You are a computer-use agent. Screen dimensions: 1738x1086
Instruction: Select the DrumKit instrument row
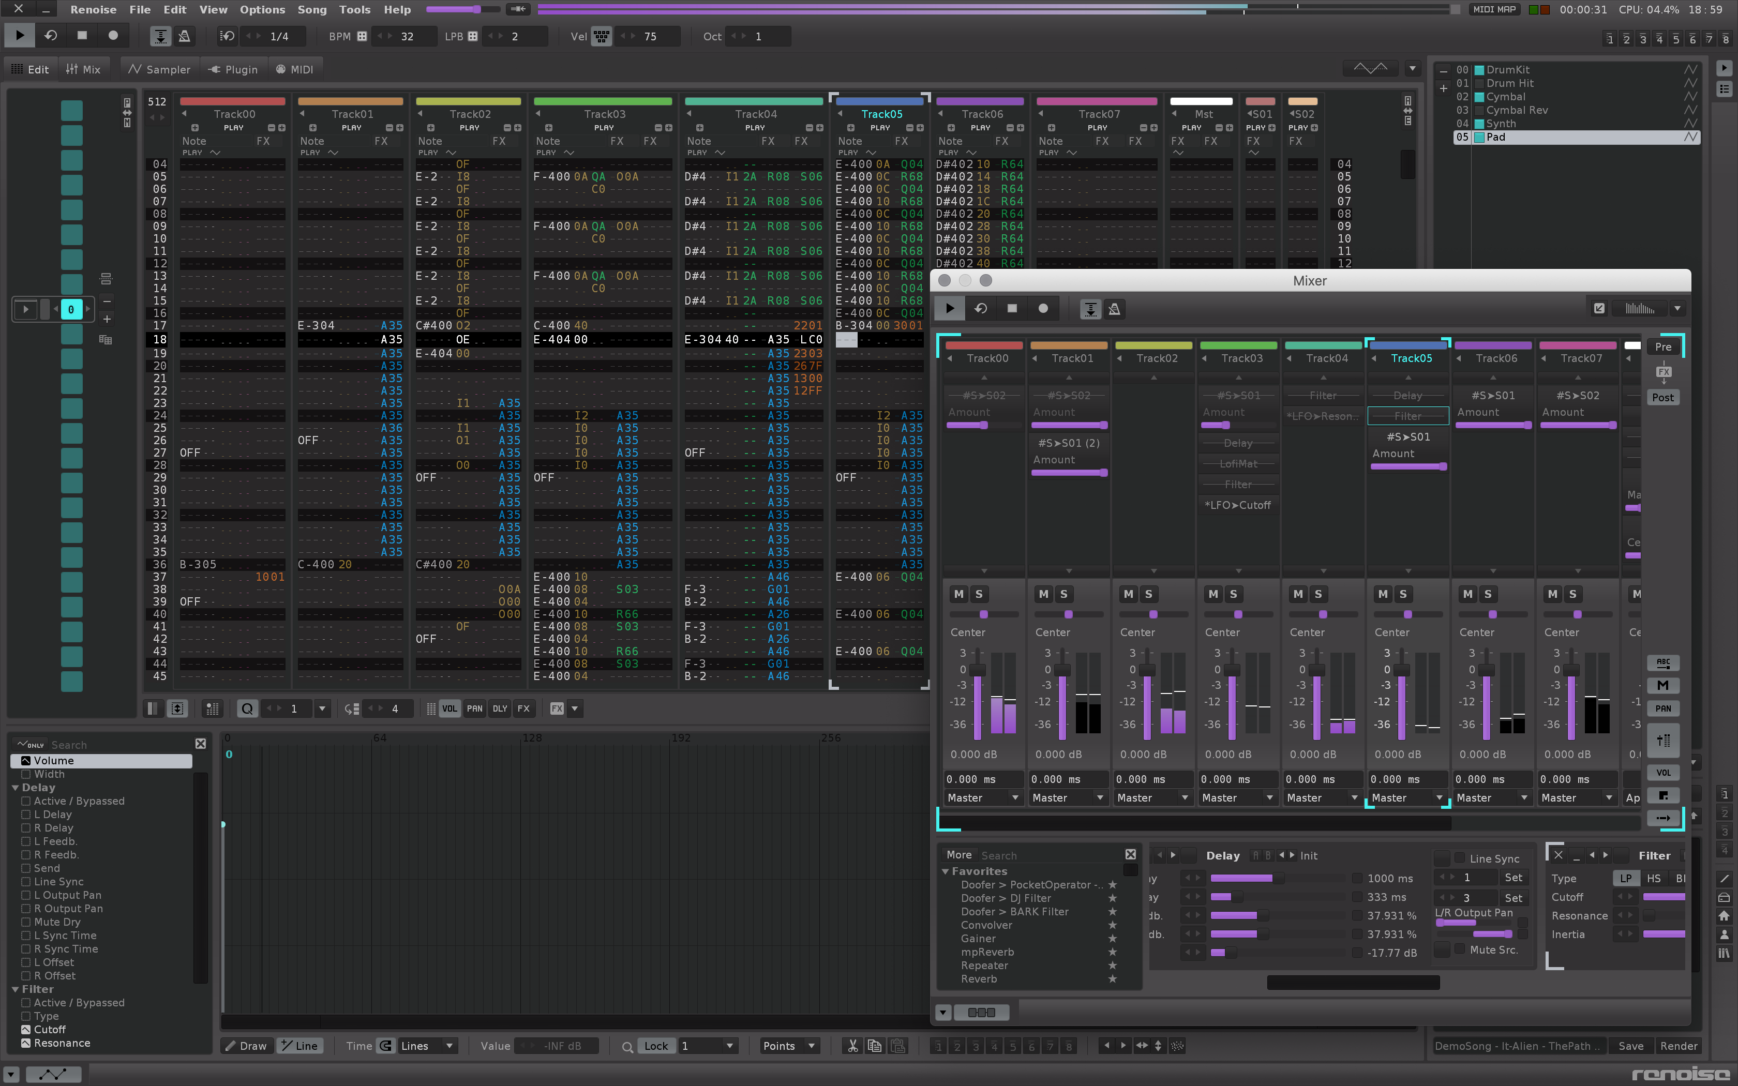1577,70
